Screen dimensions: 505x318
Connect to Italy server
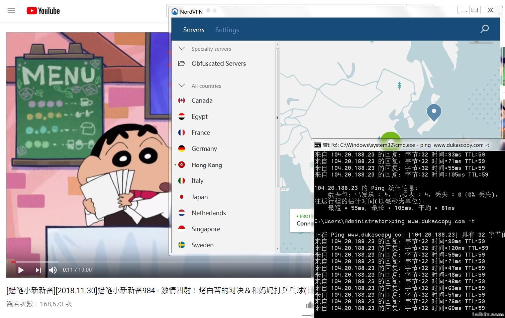197,181
